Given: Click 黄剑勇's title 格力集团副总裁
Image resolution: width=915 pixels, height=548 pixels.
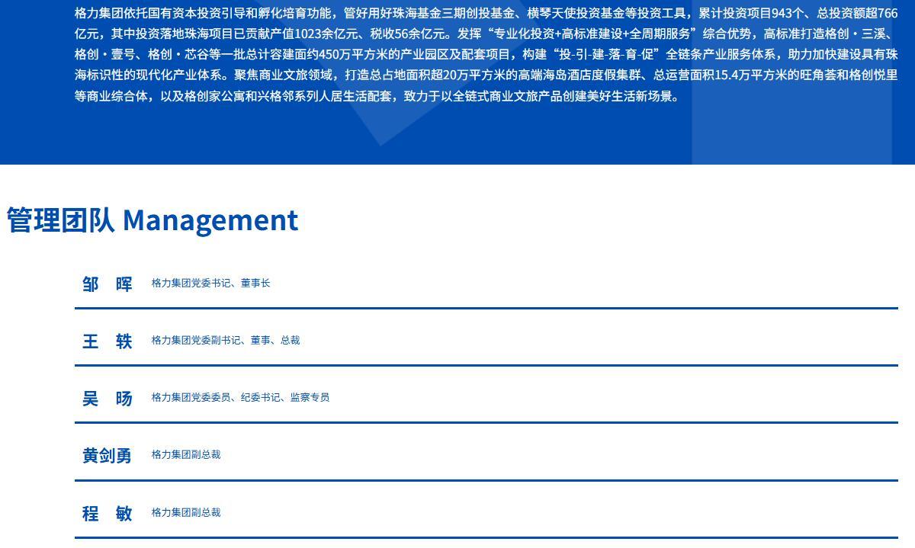Looking at the screenshot, I should pyautogui.click(x=185, y=454).
